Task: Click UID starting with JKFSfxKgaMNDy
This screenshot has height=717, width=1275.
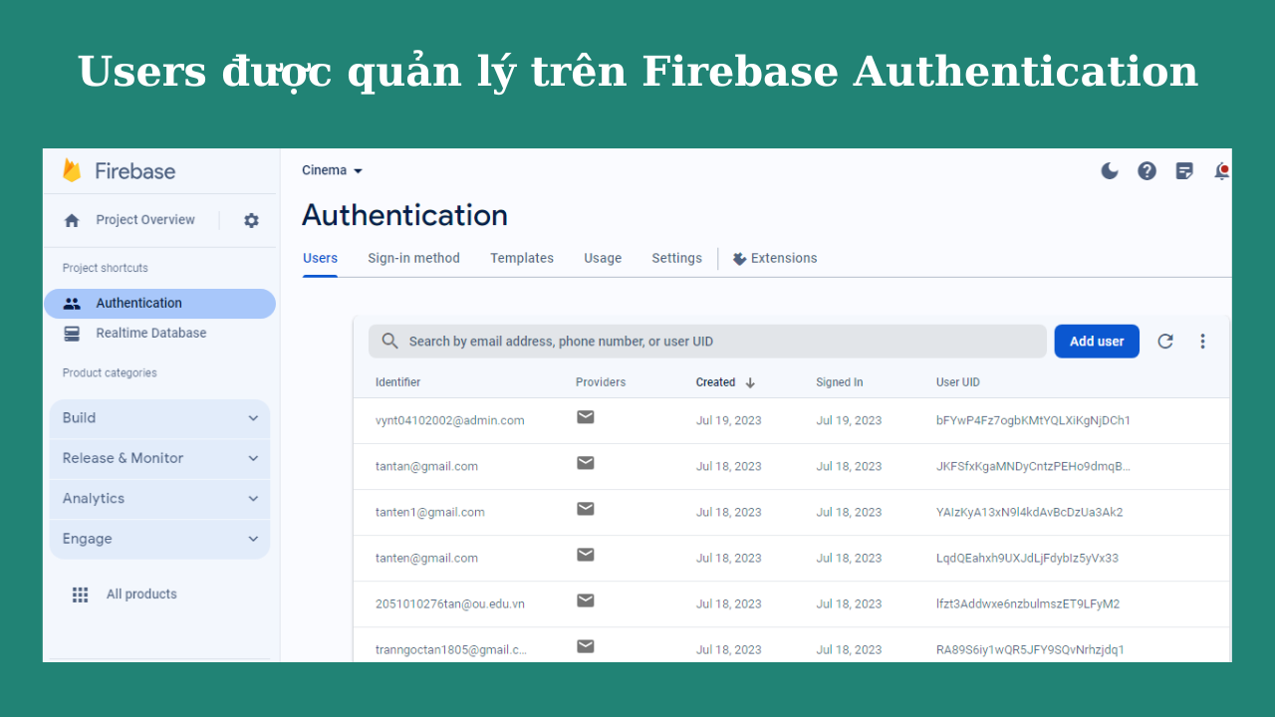Action: click(x=1033, y=467)
